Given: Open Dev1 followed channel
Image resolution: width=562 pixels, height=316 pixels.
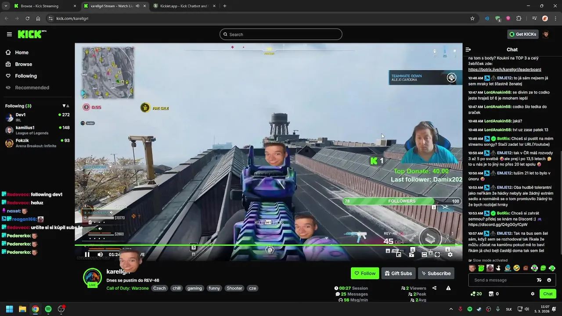Looking at the screenshot, I should click(37, 117).
